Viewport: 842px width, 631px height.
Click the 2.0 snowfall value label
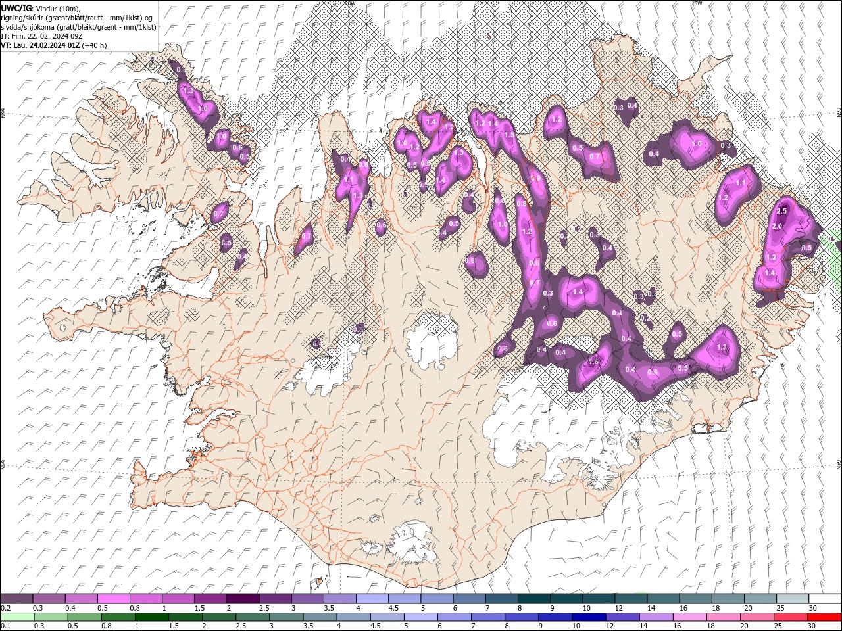776,227
